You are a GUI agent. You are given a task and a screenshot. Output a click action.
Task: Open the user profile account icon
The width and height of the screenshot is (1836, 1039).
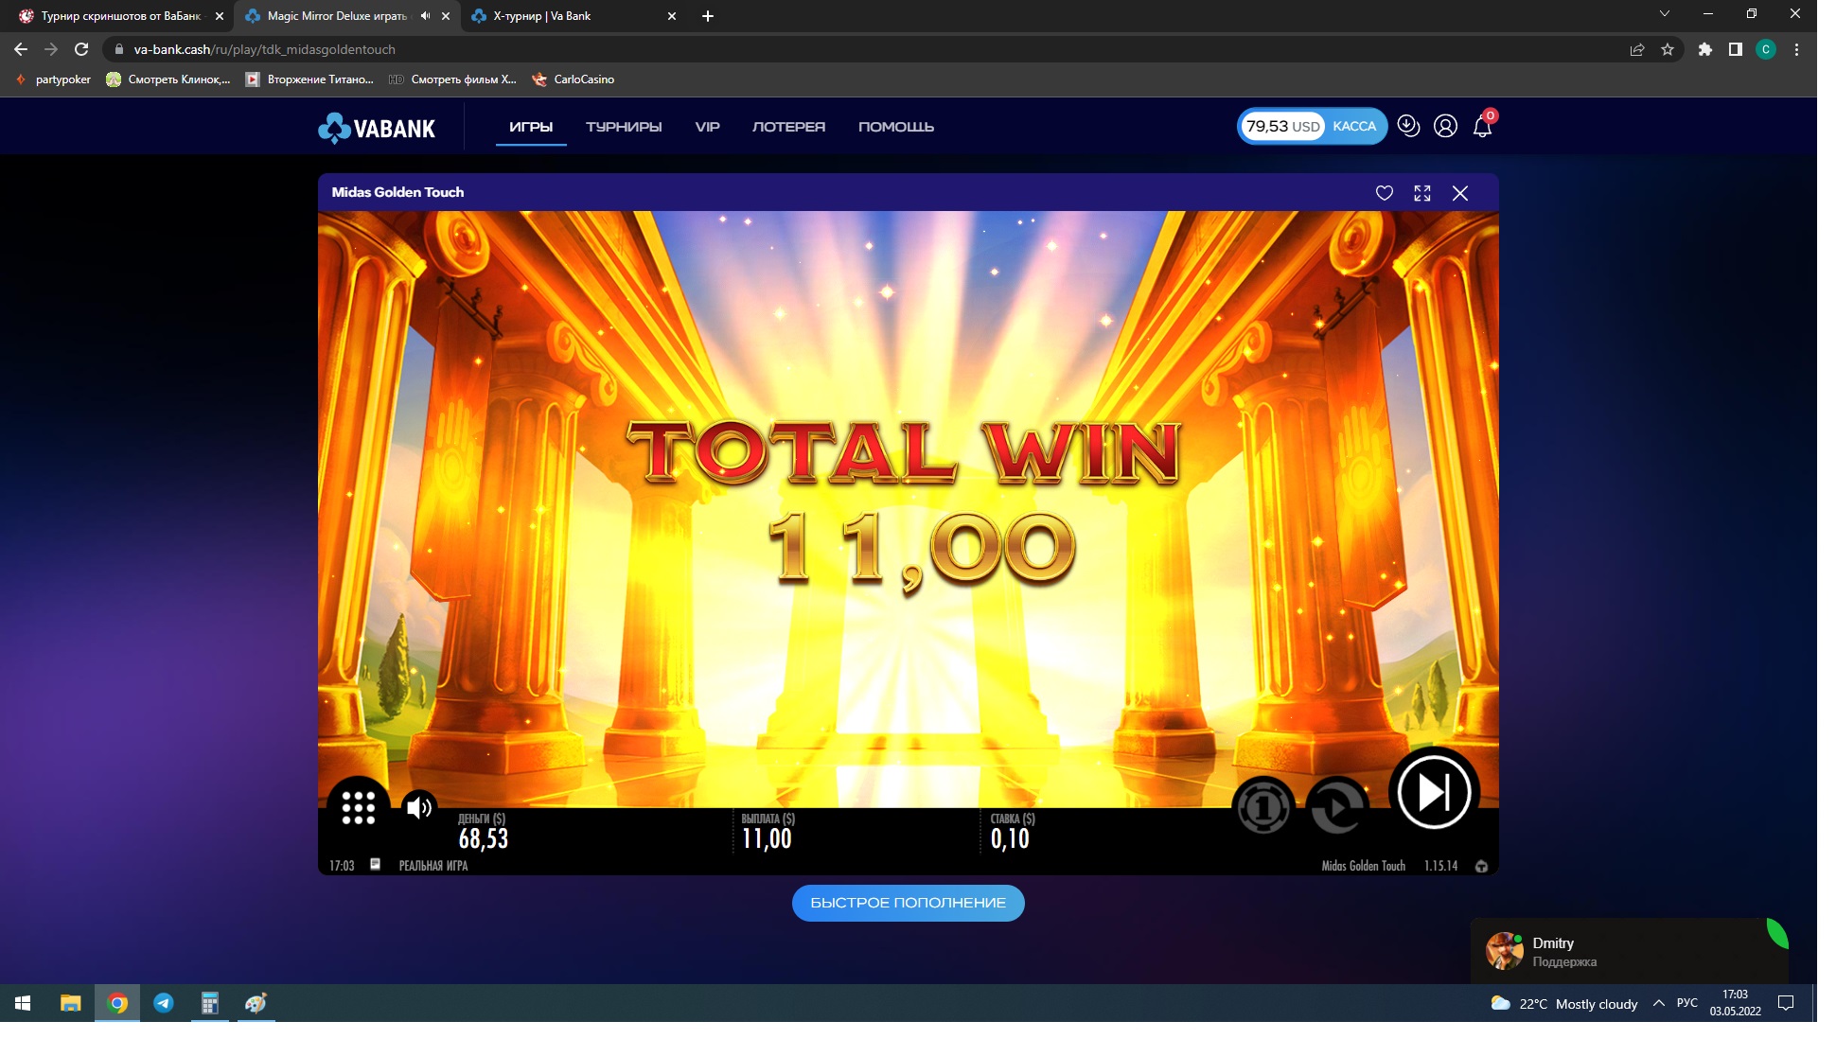(x=1445, y=126)
